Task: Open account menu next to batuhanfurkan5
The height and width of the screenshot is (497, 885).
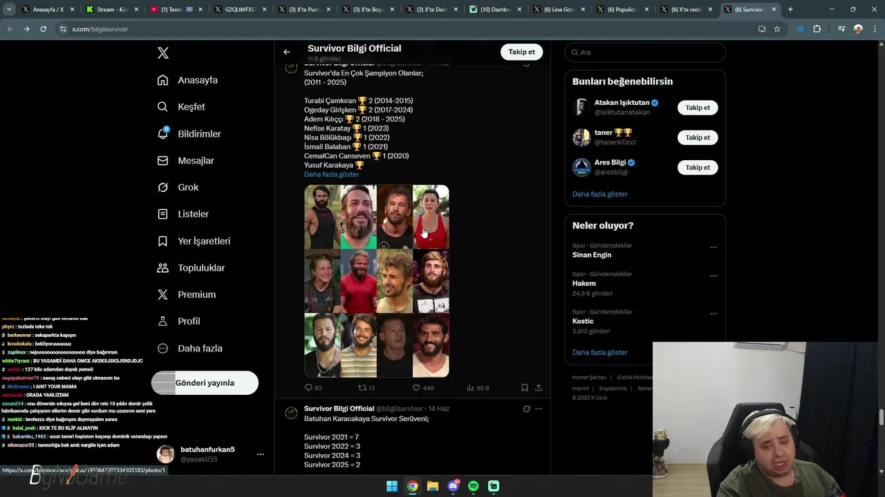Action: pyautogui.click(x=260, y=454)
